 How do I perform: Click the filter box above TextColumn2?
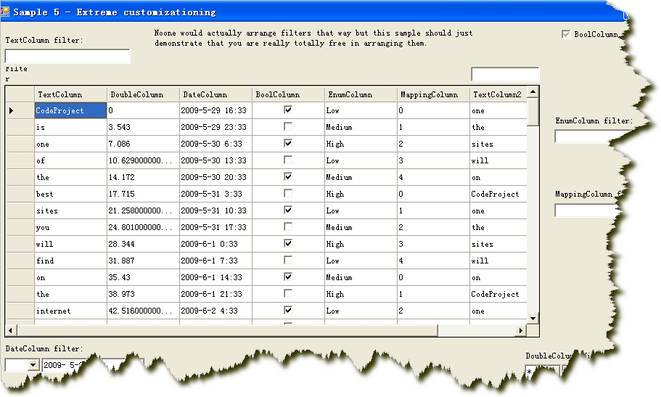(x=505, y=74)
